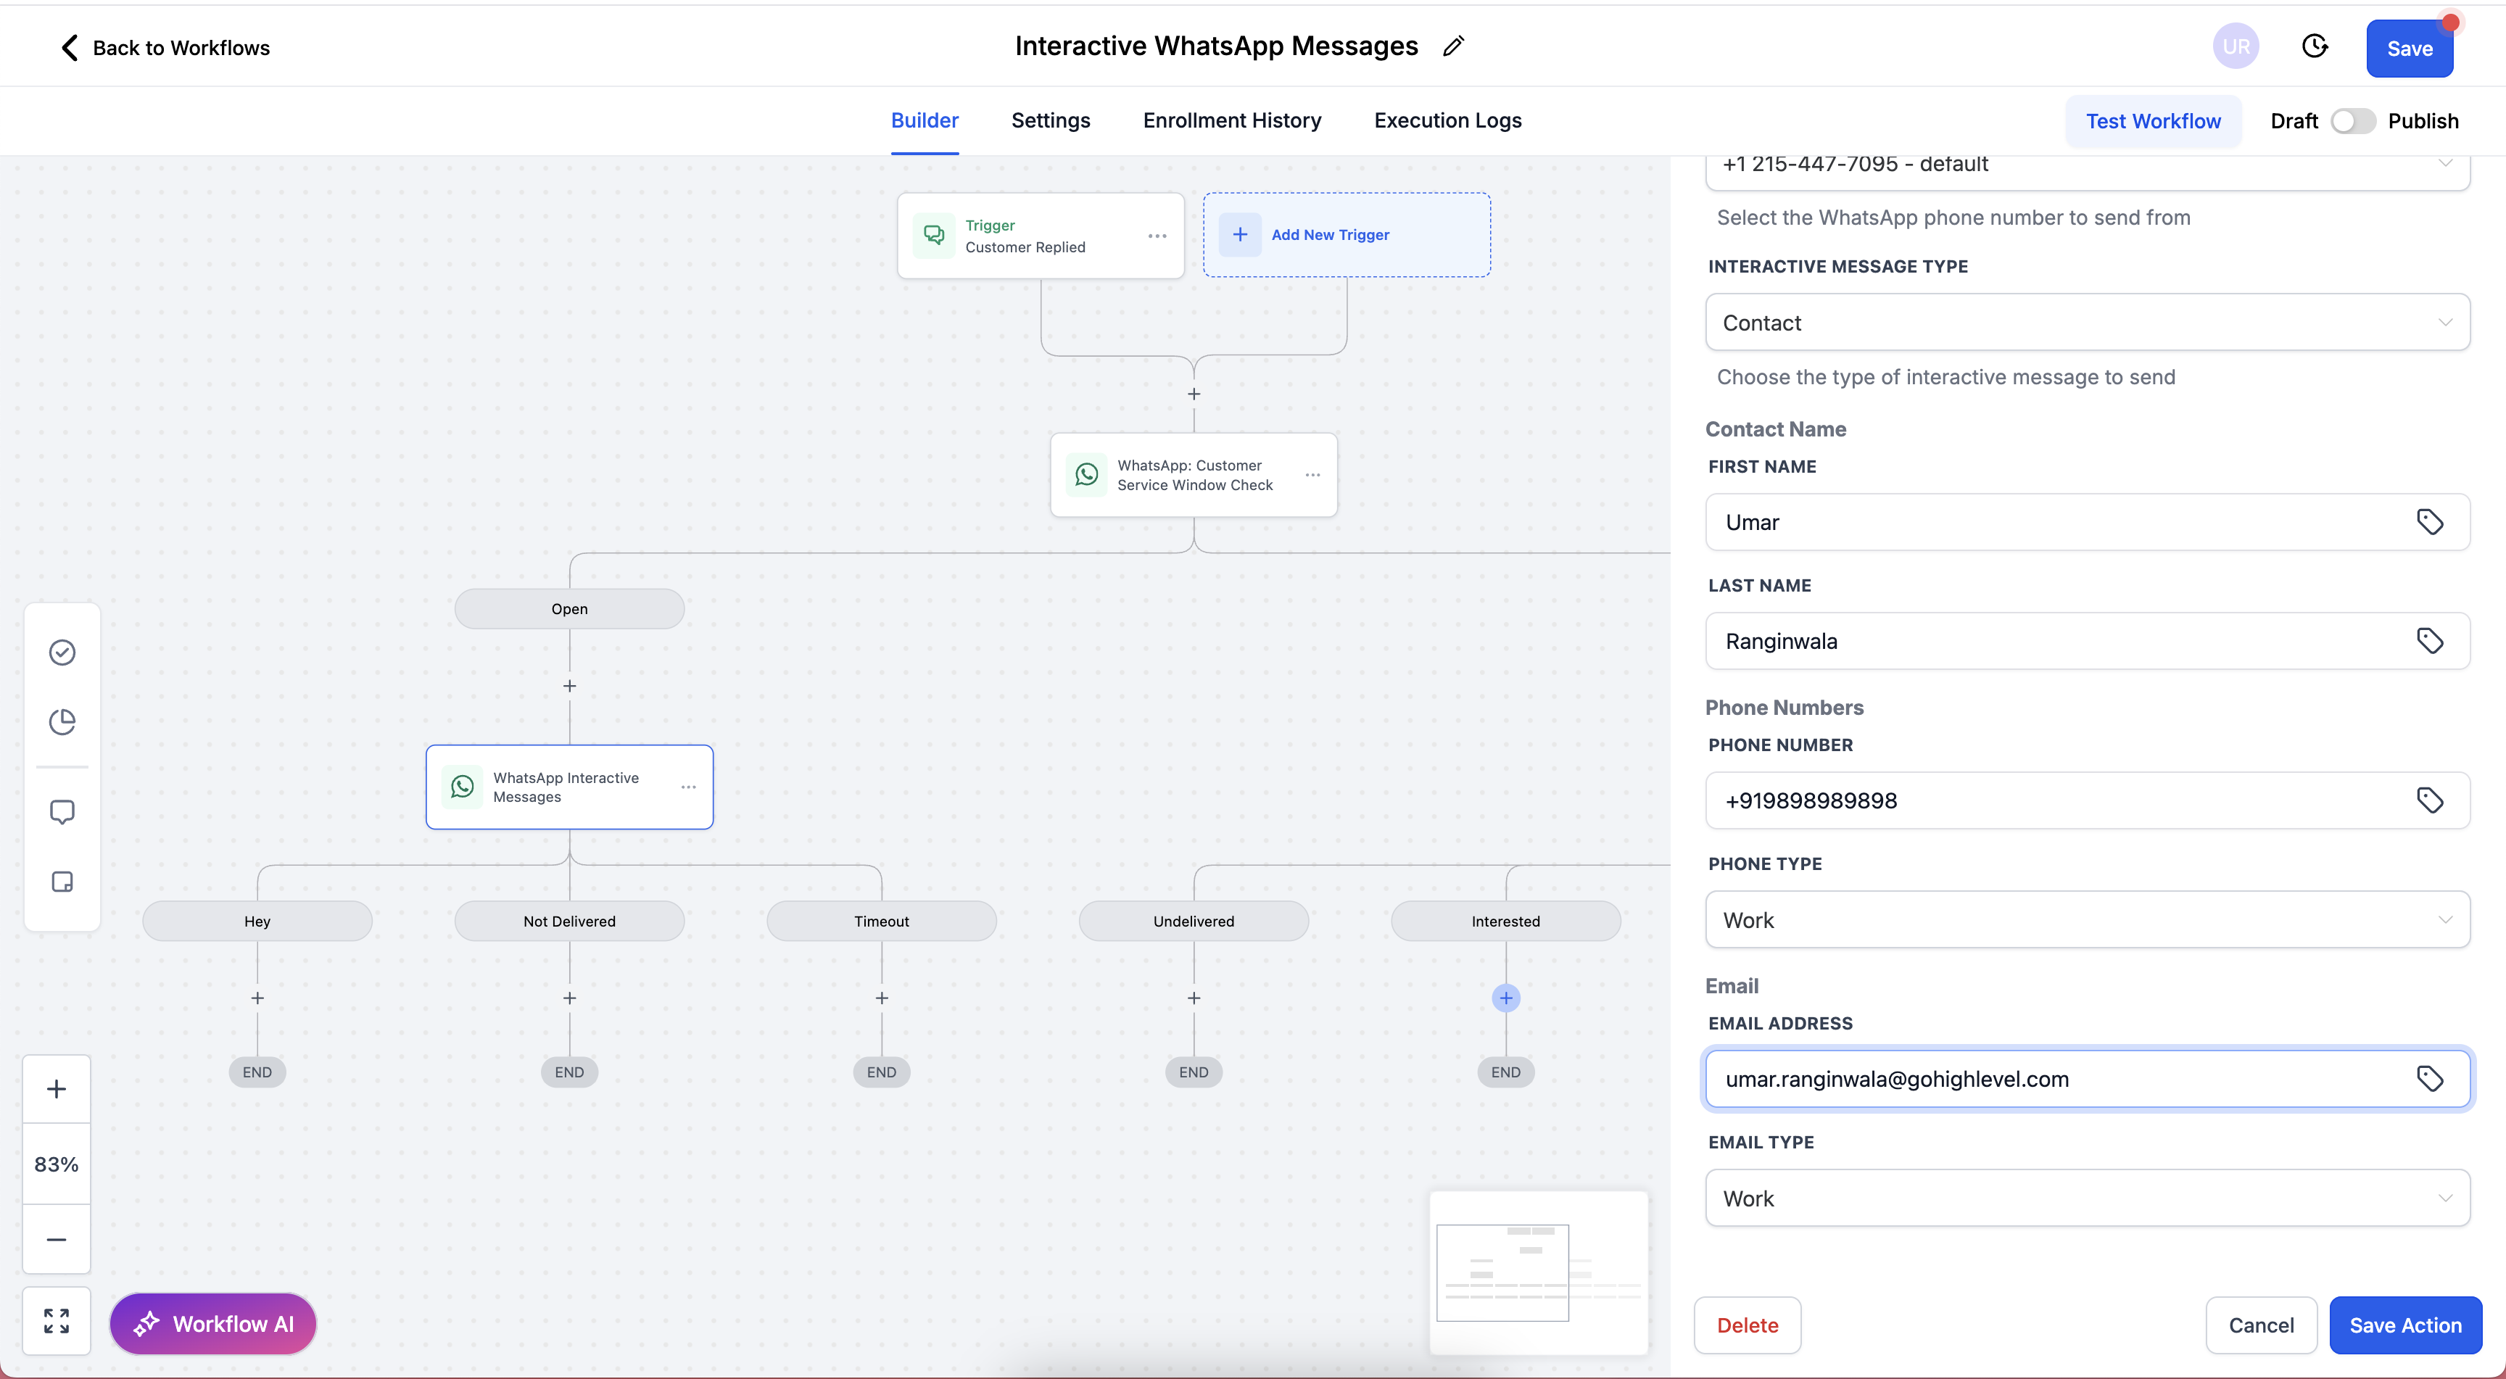Viewport: 2506px width, 1379px height.
Task: Open the sticky note icon in left toolbar
Action: 62,882
